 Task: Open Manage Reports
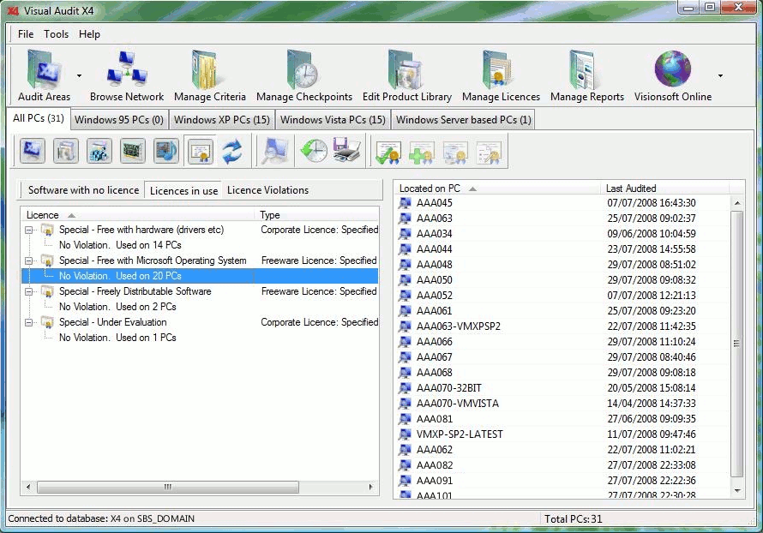[587, 75]
